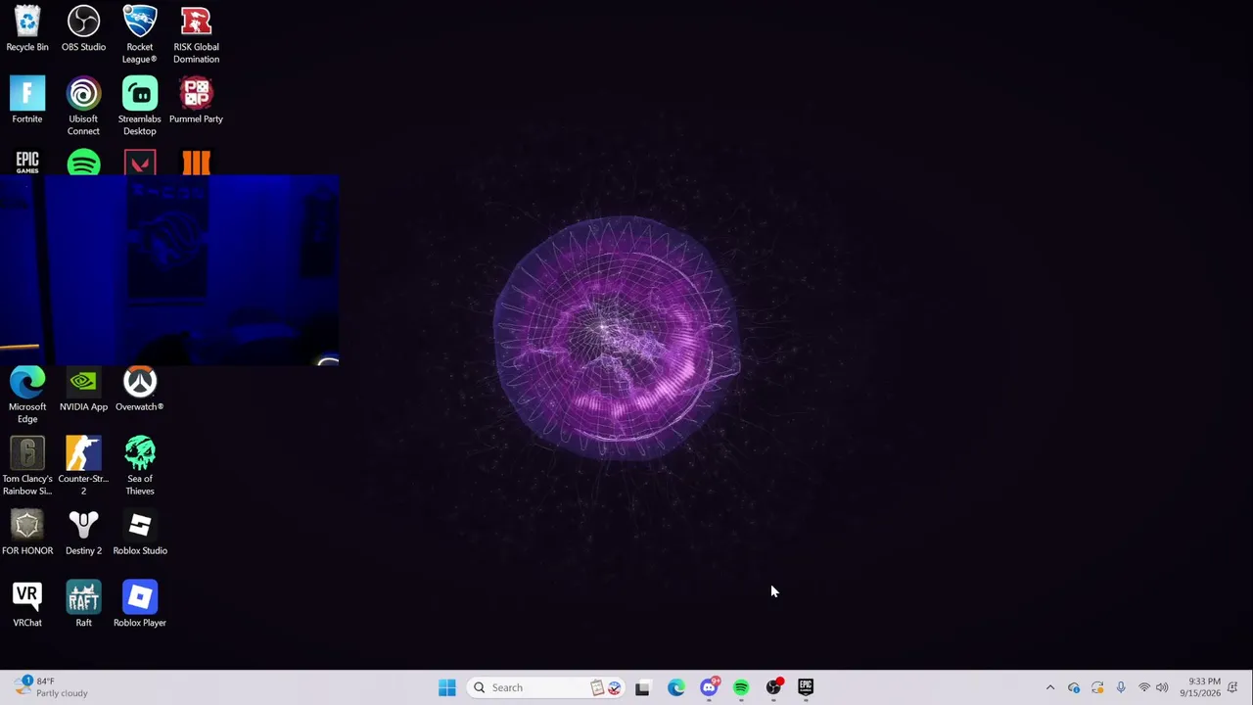Viewport: 1253px width, 705px height.
Task: Click the microphone icon in the system tray
Action: 1121,687
